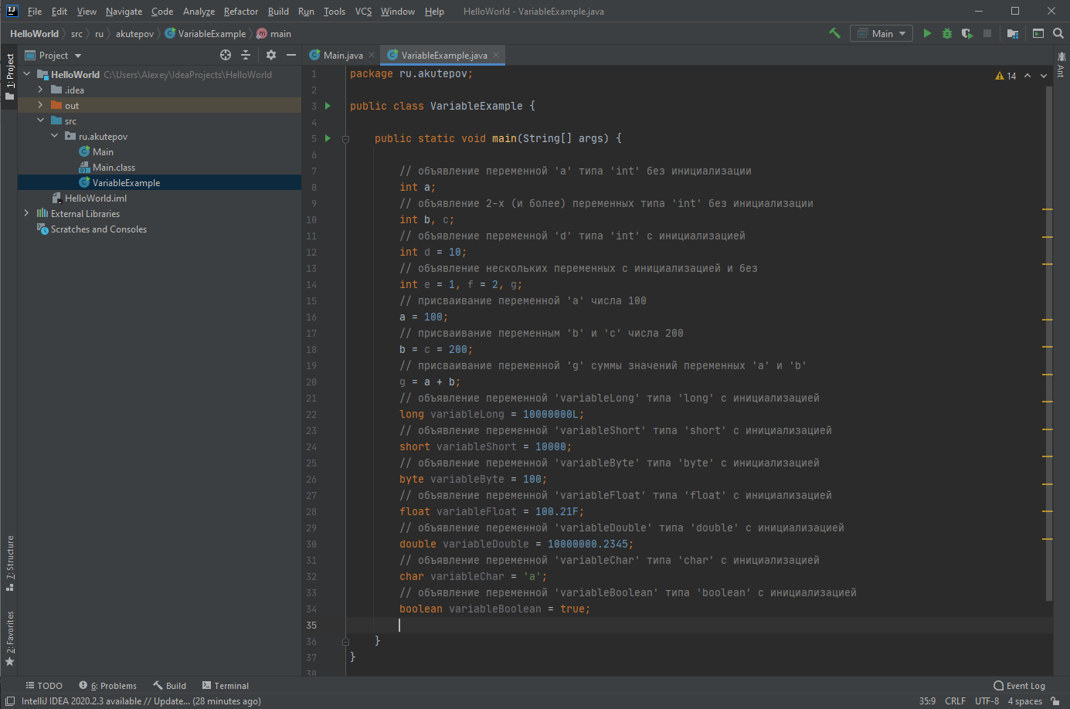Collapse the HelloWorld project root
The width and height of the screenshot is (1070, 709).
27,74
